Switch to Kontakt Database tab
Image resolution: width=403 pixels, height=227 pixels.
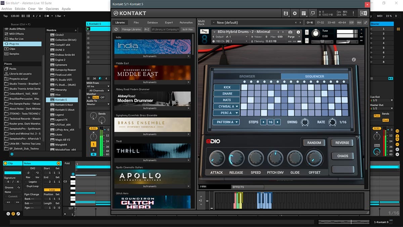152,23
